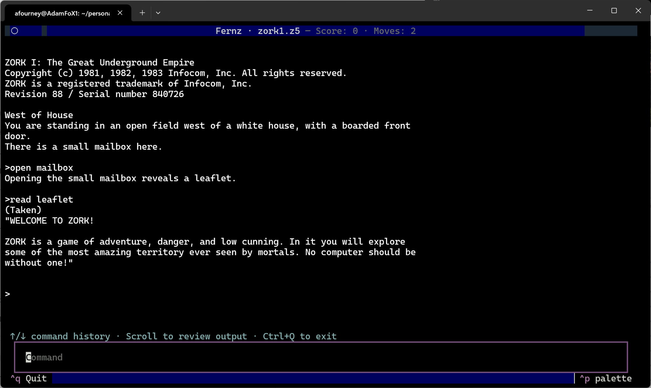Click the '(Taken)' output line

(x=23, y=210)
